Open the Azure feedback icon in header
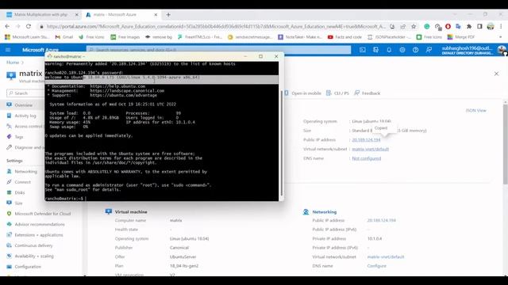 429,50
